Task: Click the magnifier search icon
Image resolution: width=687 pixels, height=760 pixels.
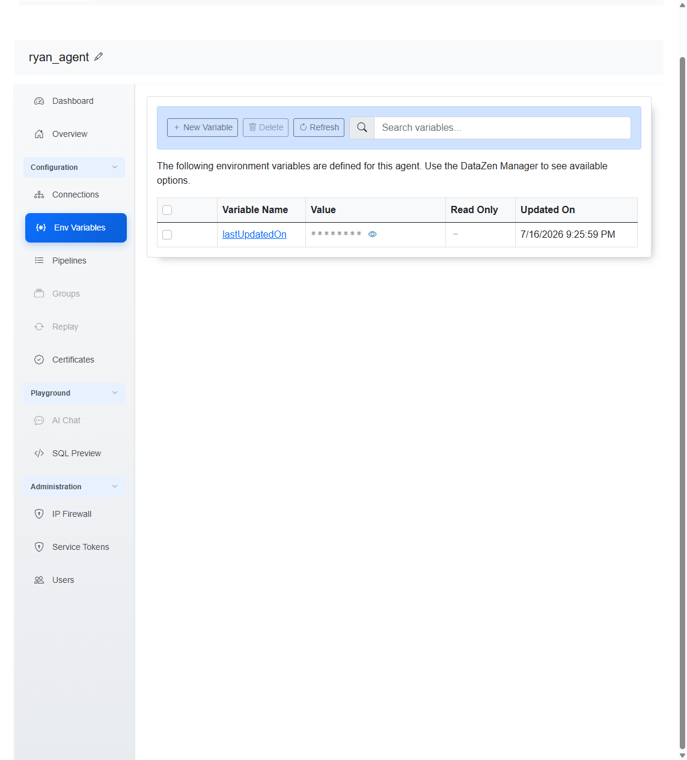Action: [362, 127]
